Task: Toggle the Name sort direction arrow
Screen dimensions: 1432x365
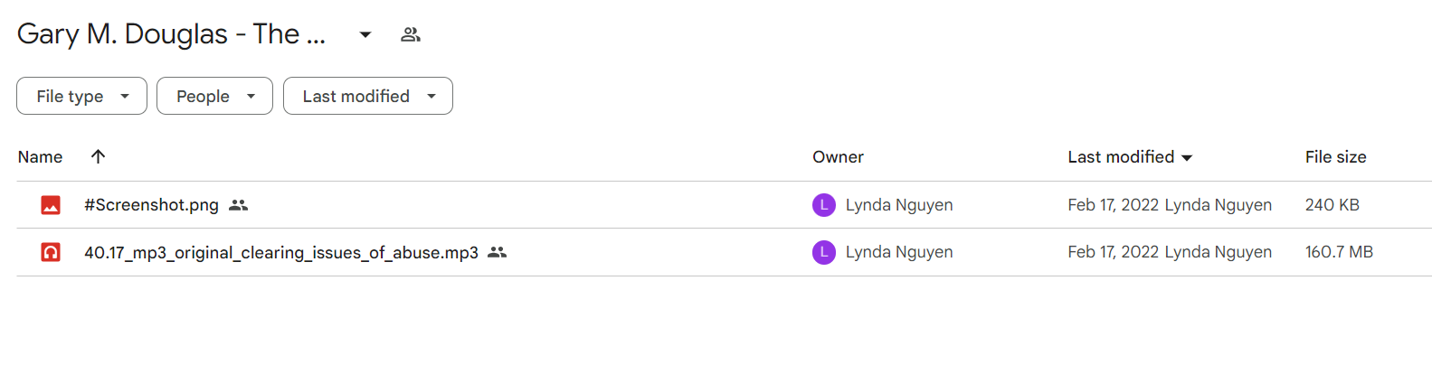Action: (x=99, y=156)
